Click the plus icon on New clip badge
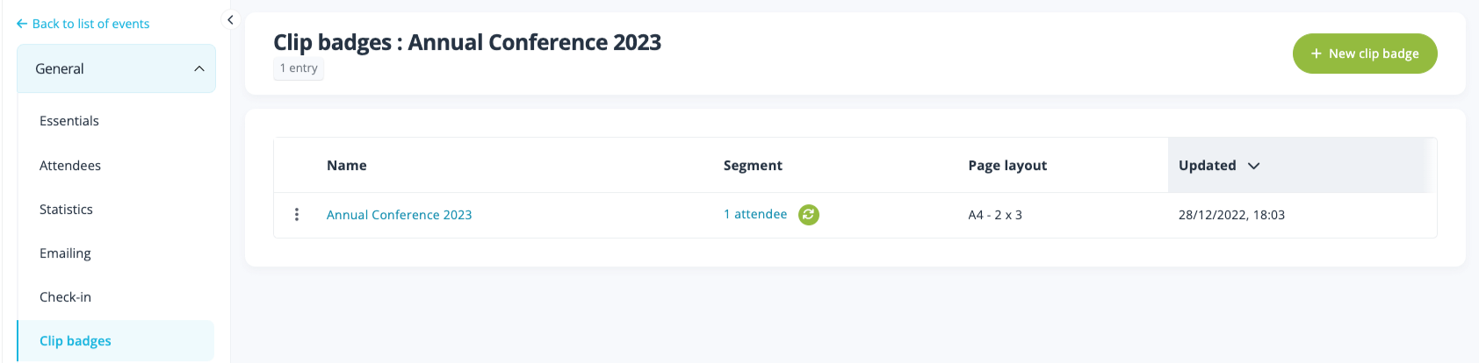 tap(1316, 53)
